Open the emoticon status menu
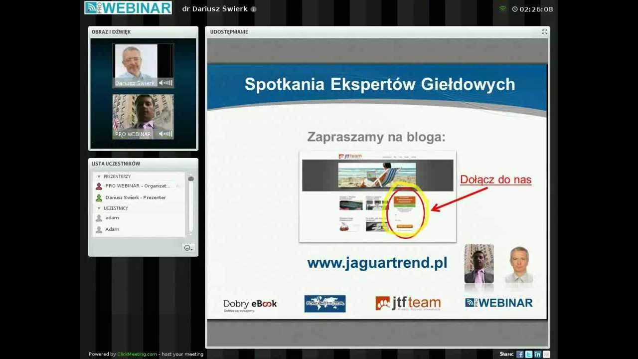 188,248
